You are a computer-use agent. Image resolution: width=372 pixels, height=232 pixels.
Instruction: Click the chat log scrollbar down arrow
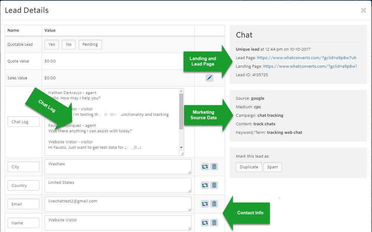[181, 147]
